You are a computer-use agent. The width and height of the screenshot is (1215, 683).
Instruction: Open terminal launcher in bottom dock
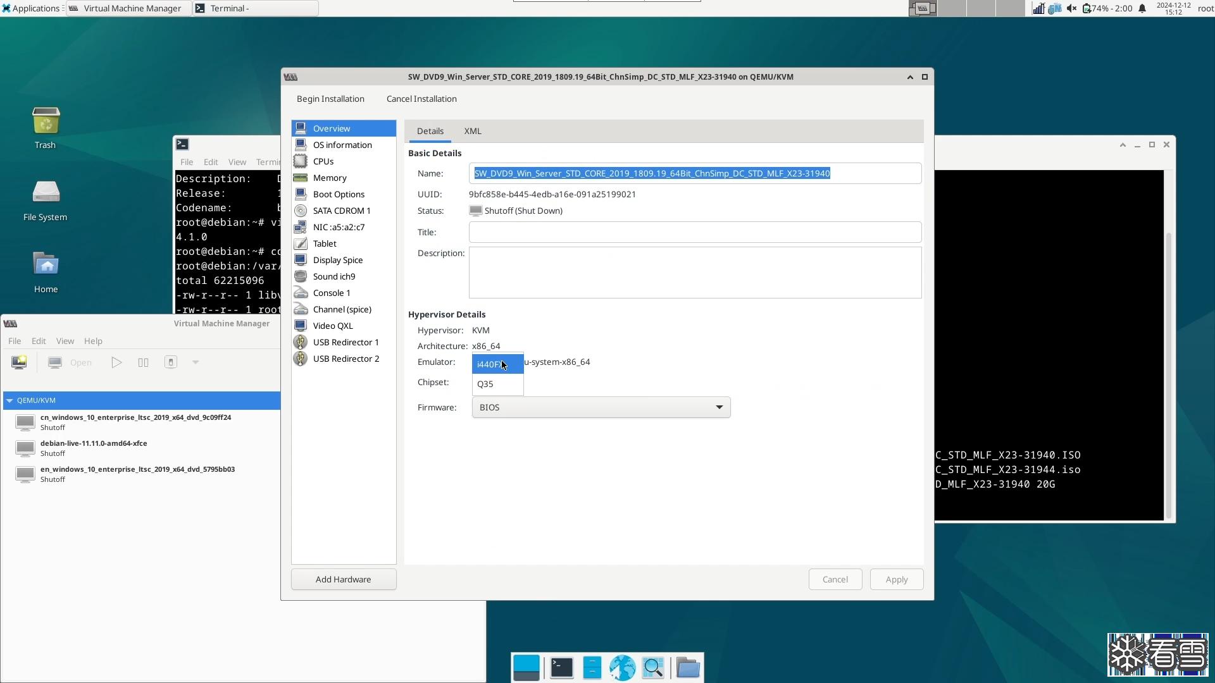[x=561, y=668]
